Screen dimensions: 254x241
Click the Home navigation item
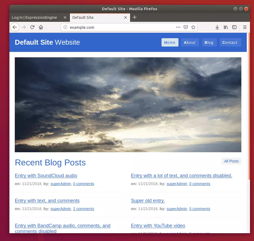click(x=170, y=42)
